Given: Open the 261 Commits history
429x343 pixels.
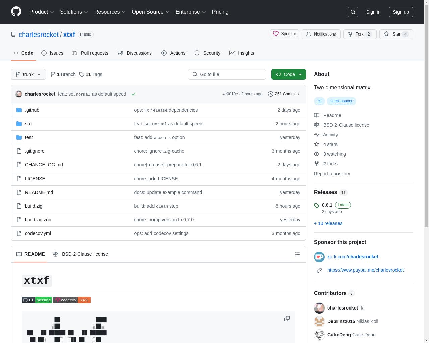Looking at the screenshot, I should pyautogui.click(x=283, y=94).
